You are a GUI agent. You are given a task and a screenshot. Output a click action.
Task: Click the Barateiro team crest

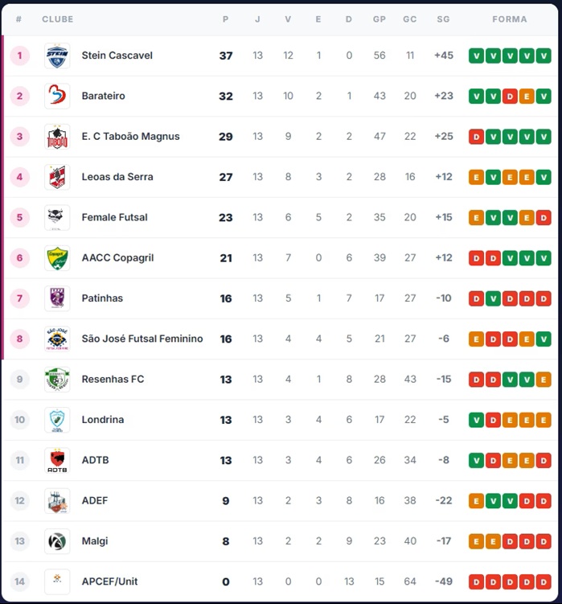[x=57, y=97]
